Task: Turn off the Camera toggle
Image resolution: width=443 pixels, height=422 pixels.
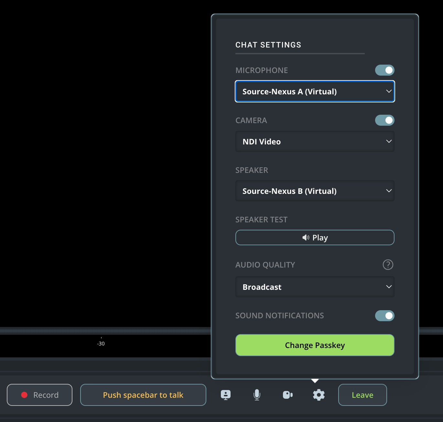Action: click(x=384, y=120)
